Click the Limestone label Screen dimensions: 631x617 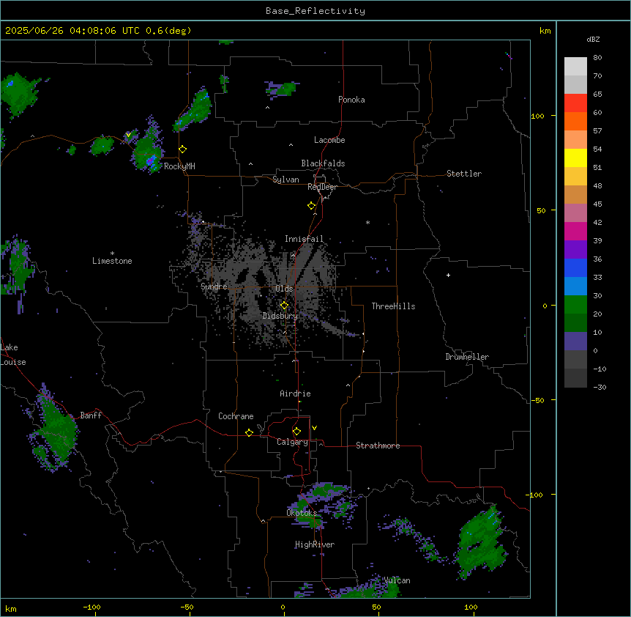[112, 261]
